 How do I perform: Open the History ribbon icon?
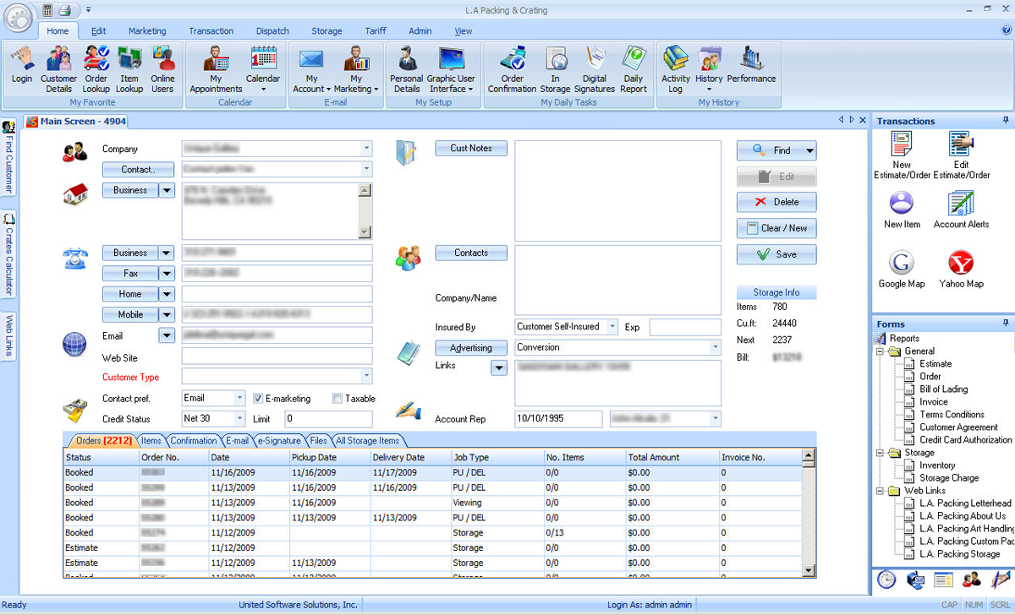coord(709,69)
